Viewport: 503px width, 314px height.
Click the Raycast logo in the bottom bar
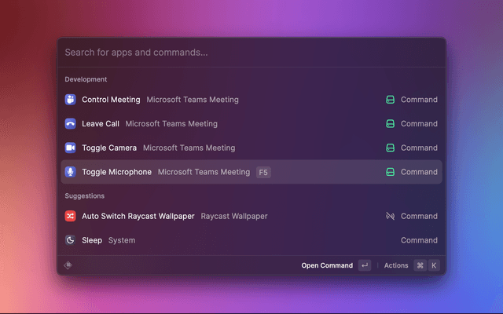(68, 265)
